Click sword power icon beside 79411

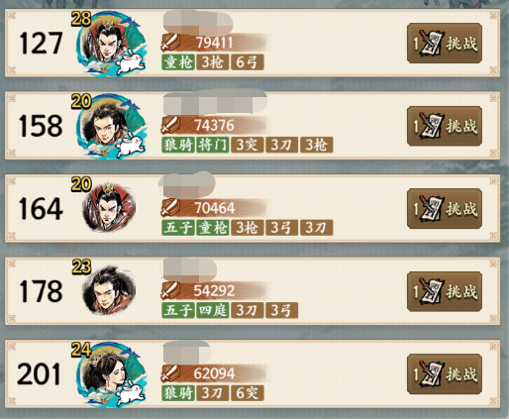170,43
